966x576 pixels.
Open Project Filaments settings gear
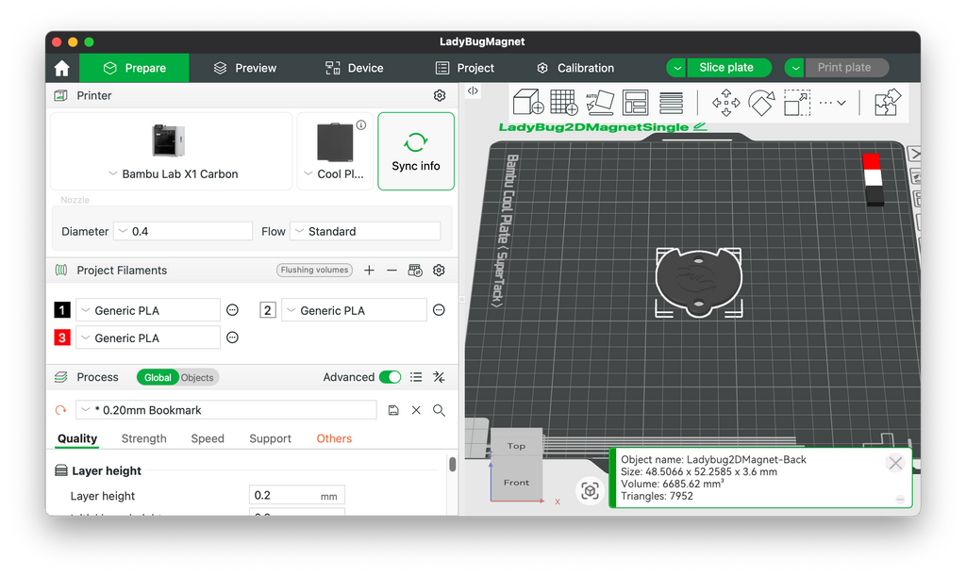pos(439,271)
